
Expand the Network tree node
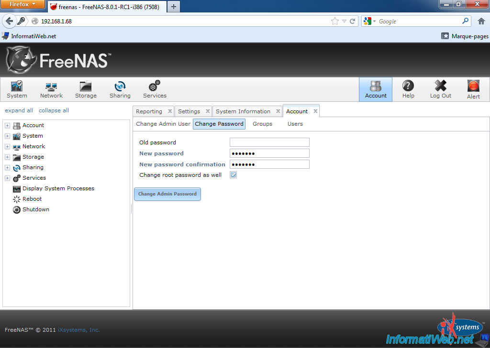(x=8, y=147)
